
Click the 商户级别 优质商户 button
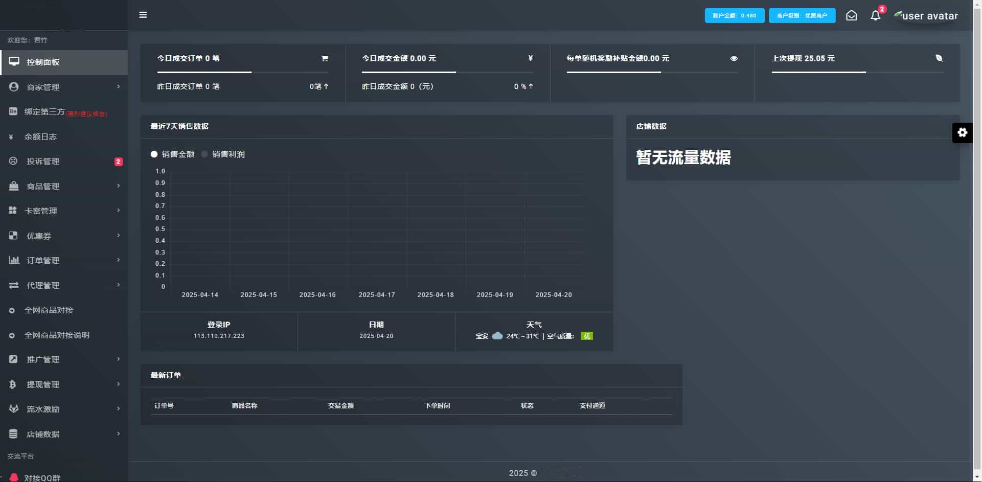pos(802,15)
